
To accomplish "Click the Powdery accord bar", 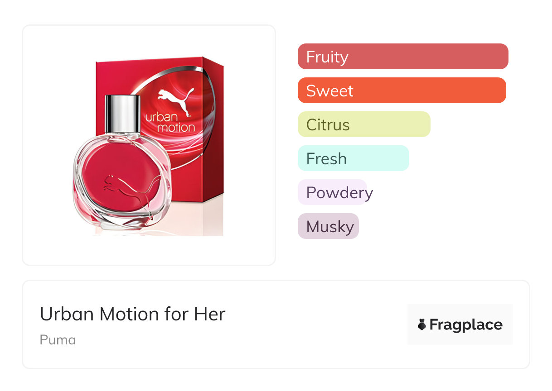I will coord(332,192).
